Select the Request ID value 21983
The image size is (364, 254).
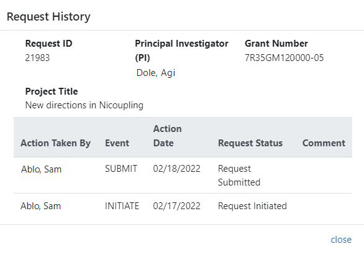click(x=37, y=58)
